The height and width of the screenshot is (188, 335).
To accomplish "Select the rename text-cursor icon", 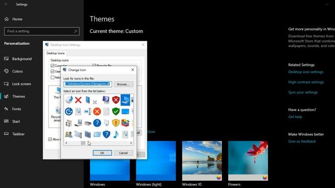I will (x=87, y=111).
